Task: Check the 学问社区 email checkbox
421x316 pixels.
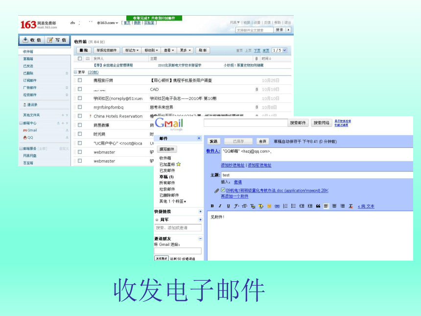Action: 80,98
